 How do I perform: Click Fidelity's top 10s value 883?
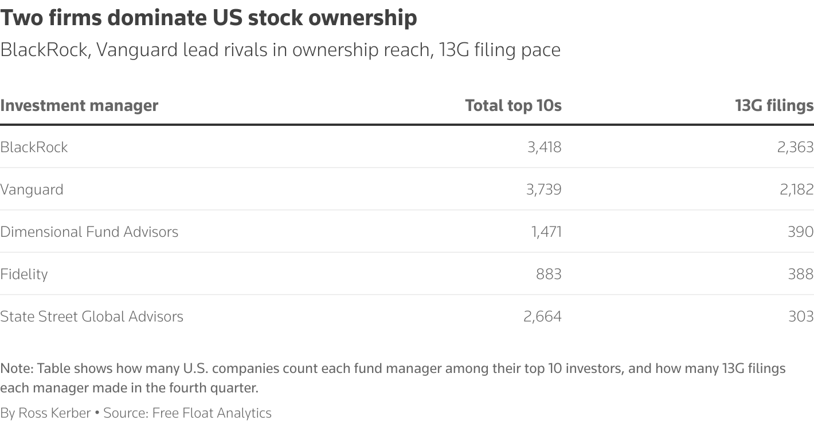pos(549,274)
